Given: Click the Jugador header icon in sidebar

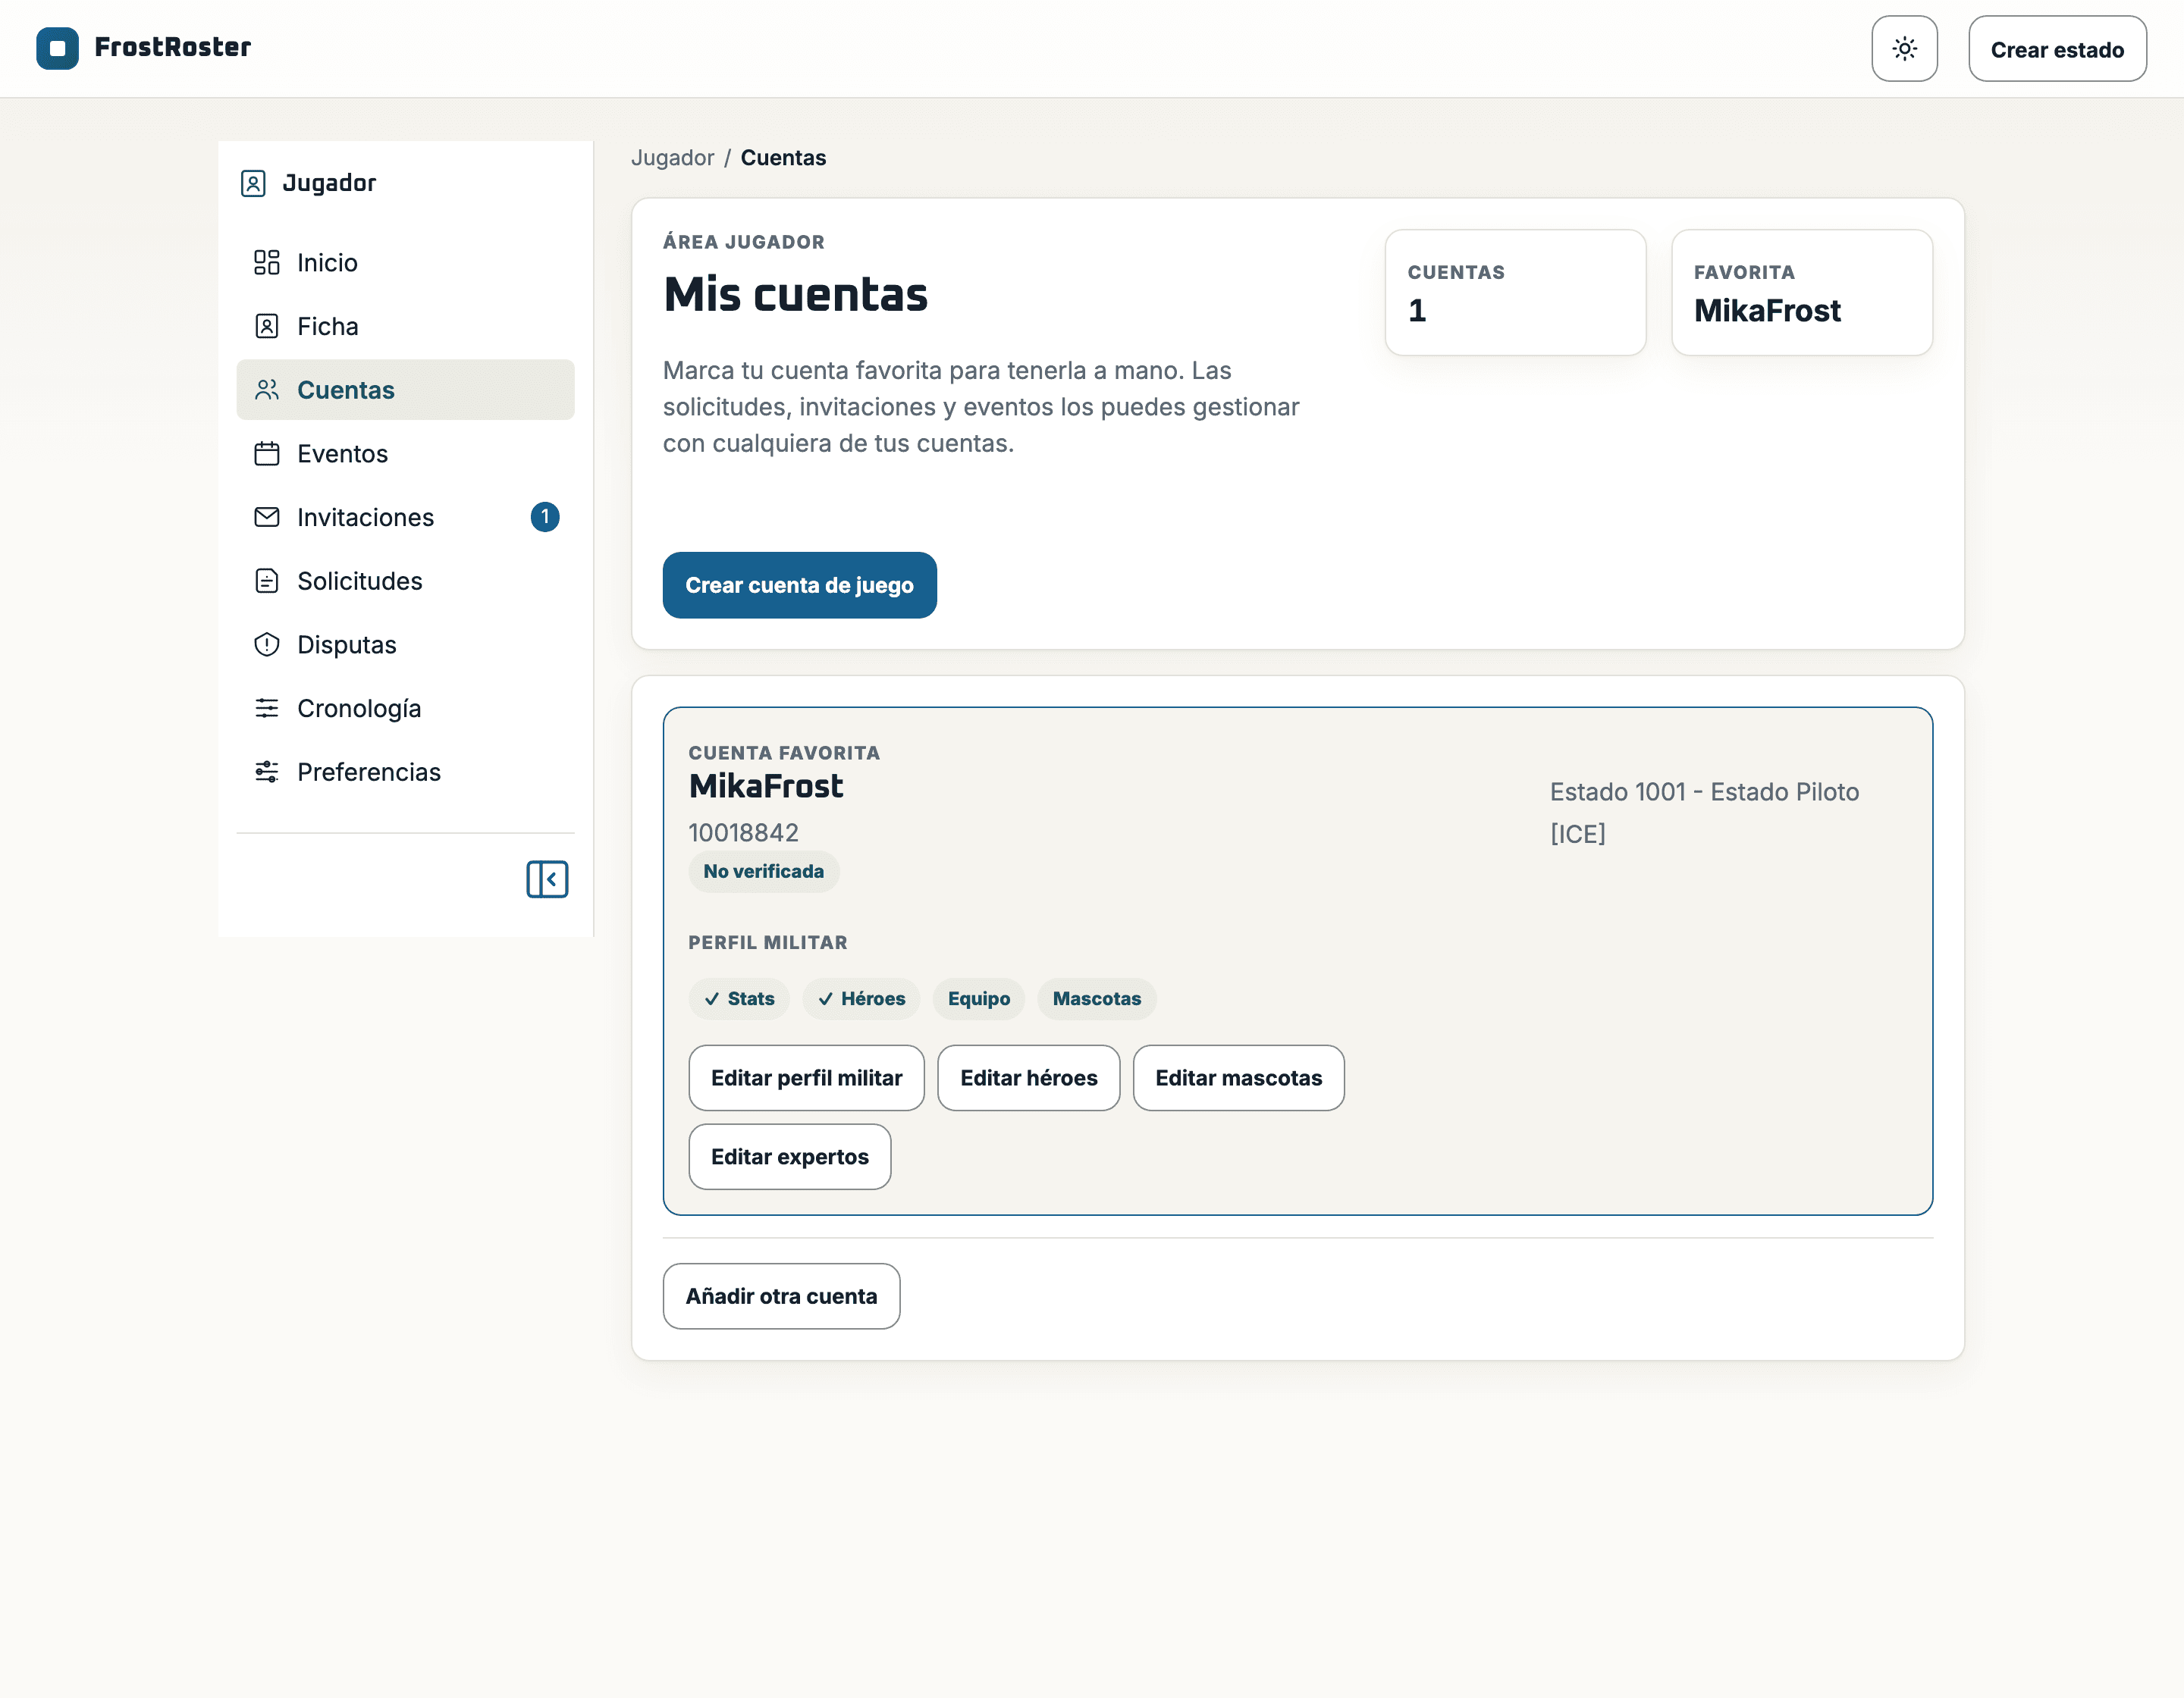Looking at the screenshot, I should click(x=253, y=184).
